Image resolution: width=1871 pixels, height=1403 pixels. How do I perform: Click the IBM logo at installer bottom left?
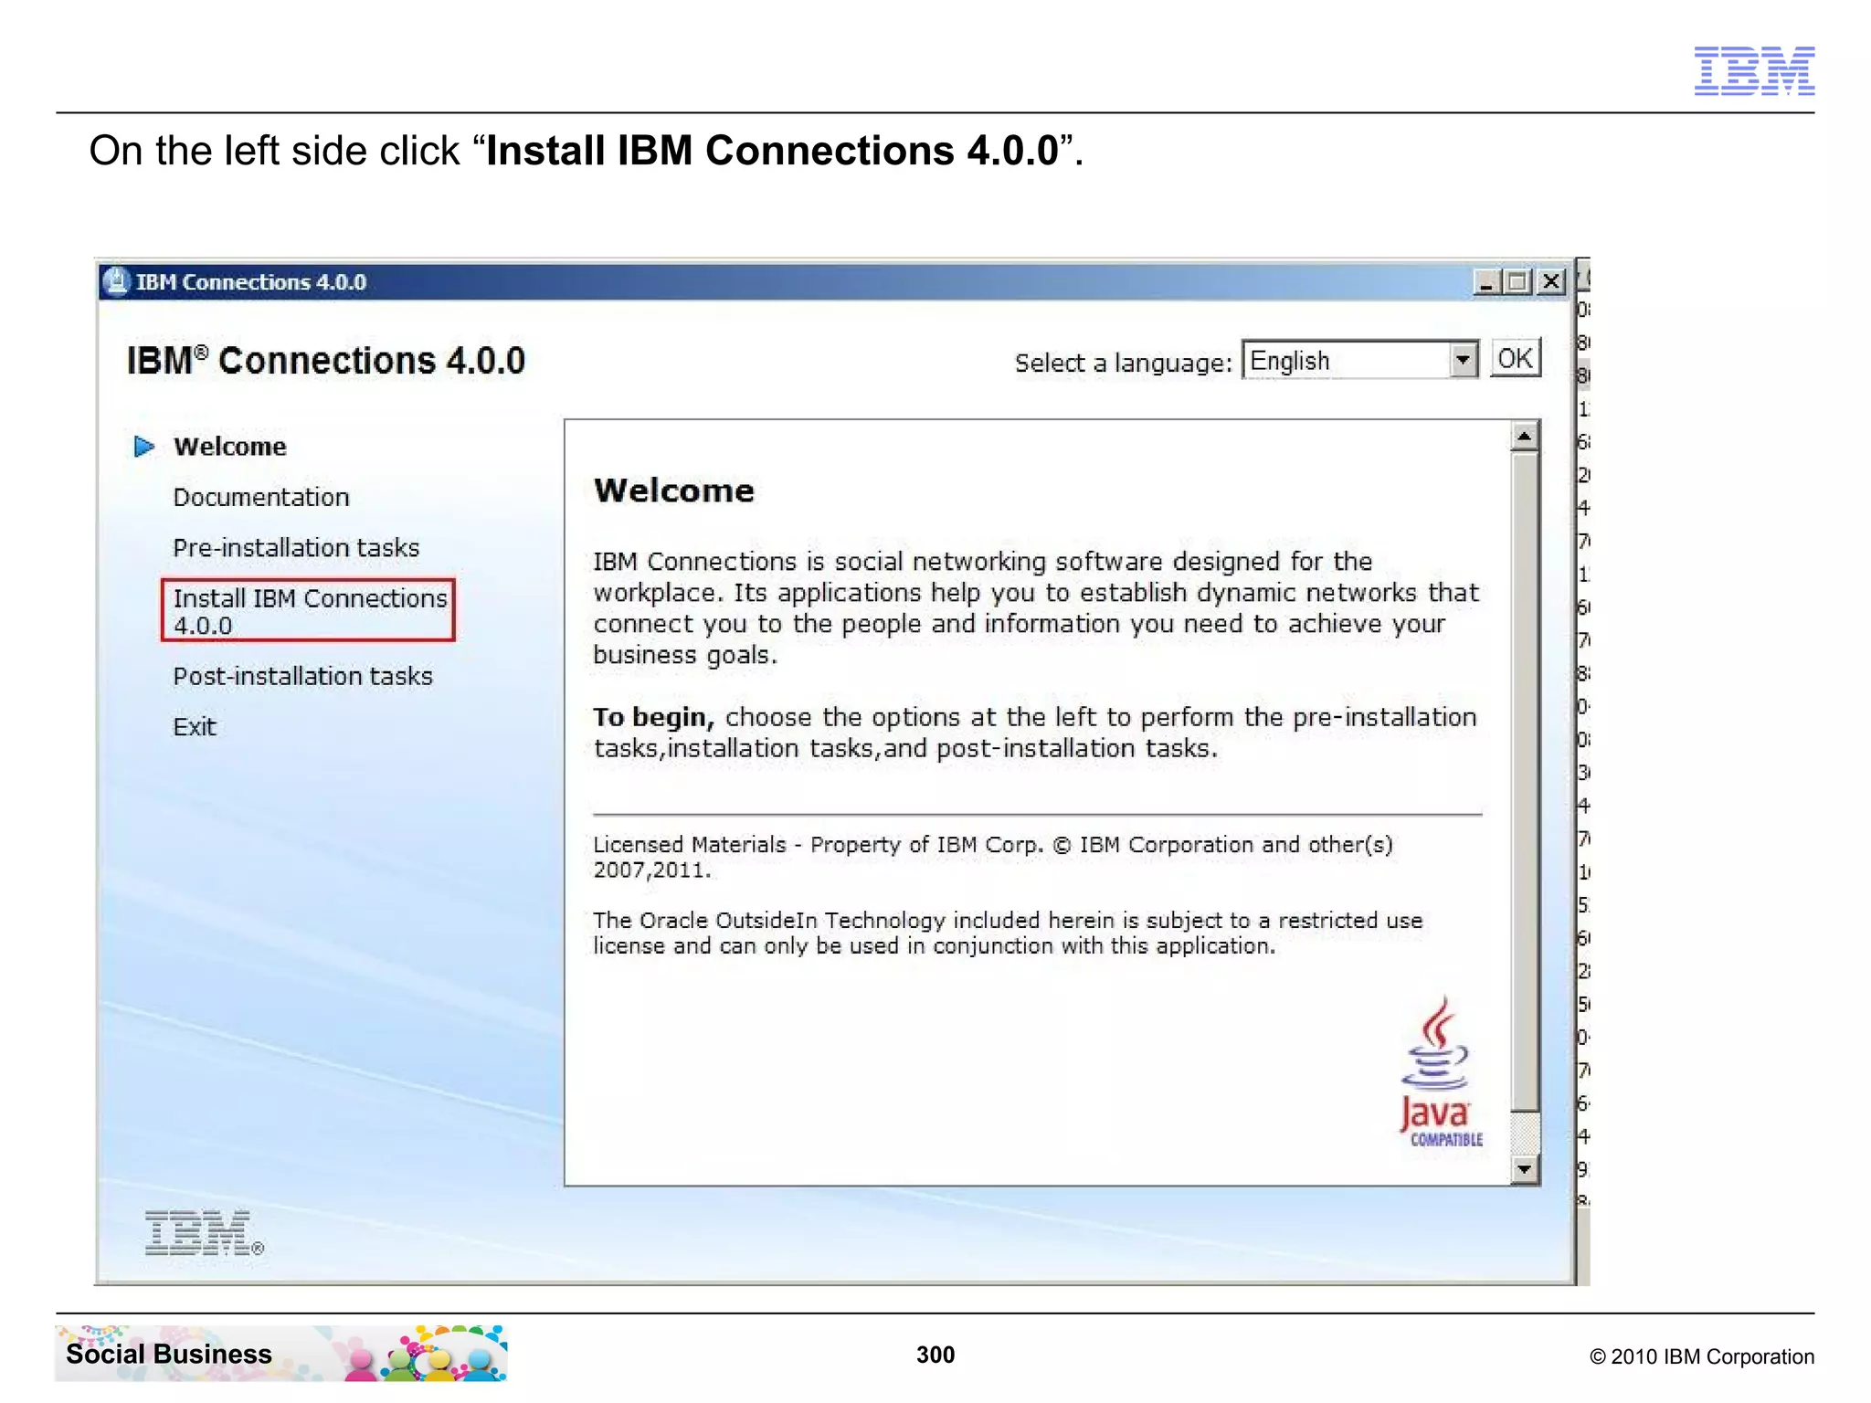pos(204,1233)
